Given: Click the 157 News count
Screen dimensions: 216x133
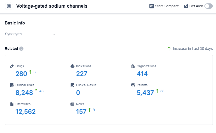Looking at the screenshot, I should (81, 112).
